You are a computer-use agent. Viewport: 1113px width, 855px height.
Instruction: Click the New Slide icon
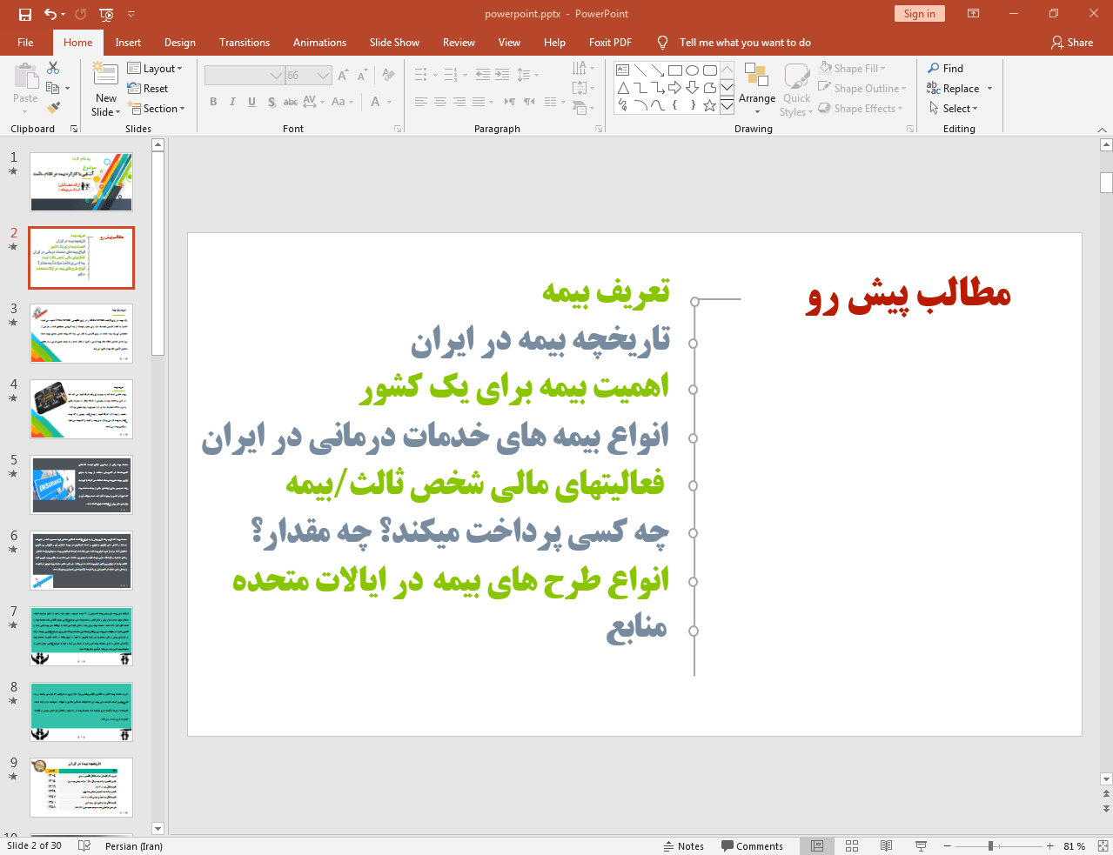[x=105, y=76]
